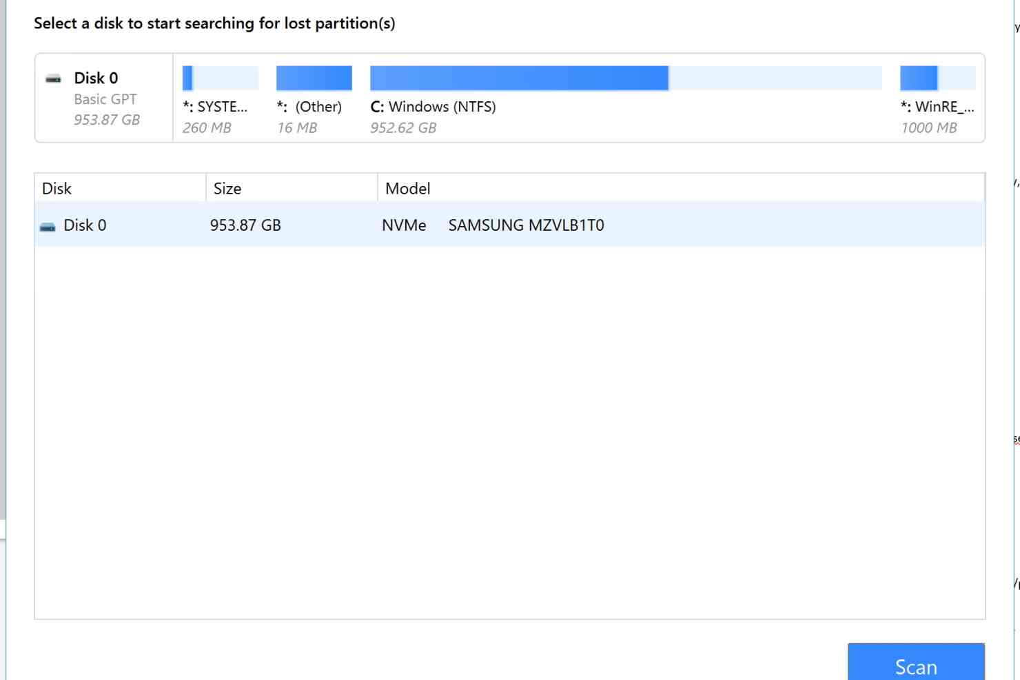1020x680 pixels.
Task: Click the *: WinRE_... partition label
Action: 937,107
